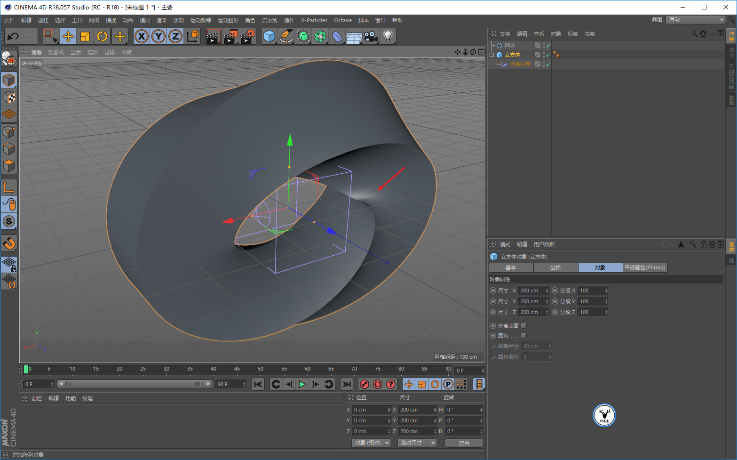Viewport: 737px width, 460px height.
Task: Click the coordinate system icon
Action: [192, 36]
